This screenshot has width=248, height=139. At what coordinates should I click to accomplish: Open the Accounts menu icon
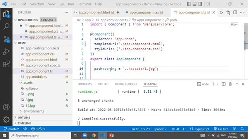point(6,107)
